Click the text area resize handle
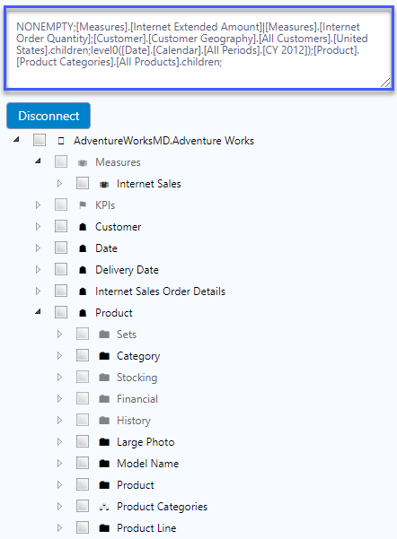Image resolution: width=397 pixels, height=539 pixels. click(x=385, y=83)
